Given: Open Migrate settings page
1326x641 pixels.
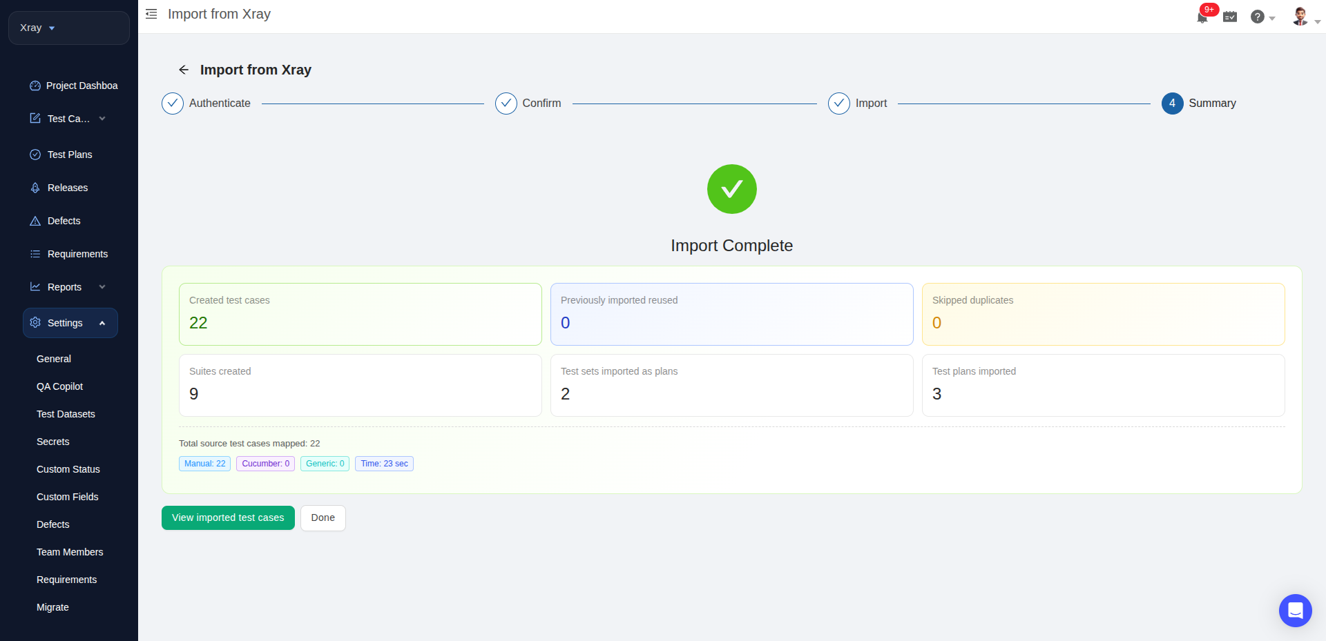Looking at the screenshot, I should (x=52, y=607).
